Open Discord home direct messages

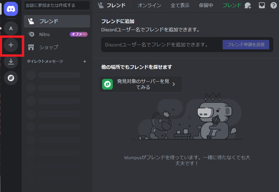11,9
